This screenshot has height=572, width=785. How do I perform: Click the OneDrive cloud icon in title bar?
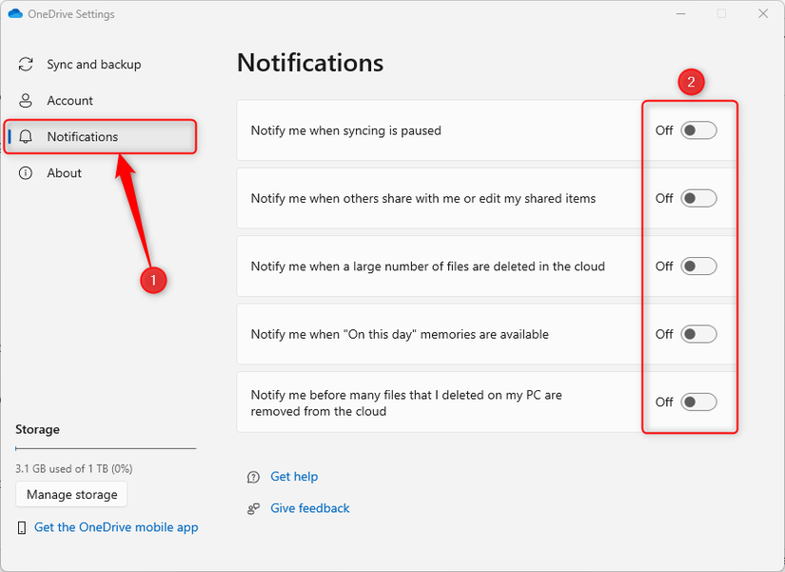(15, 13)
